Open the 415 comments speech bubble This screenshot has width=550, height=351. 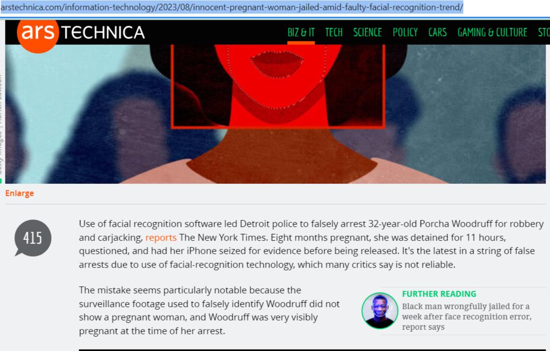pos(32,238)
